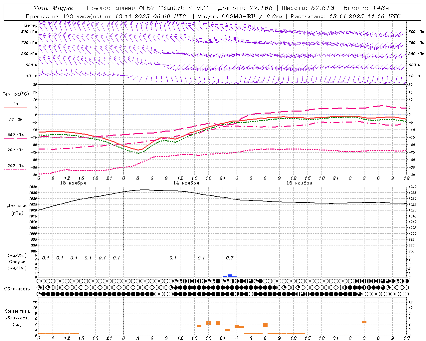426x341 pixels.
Task: Click the Td 2м legend label
Action: coord(16,119)
